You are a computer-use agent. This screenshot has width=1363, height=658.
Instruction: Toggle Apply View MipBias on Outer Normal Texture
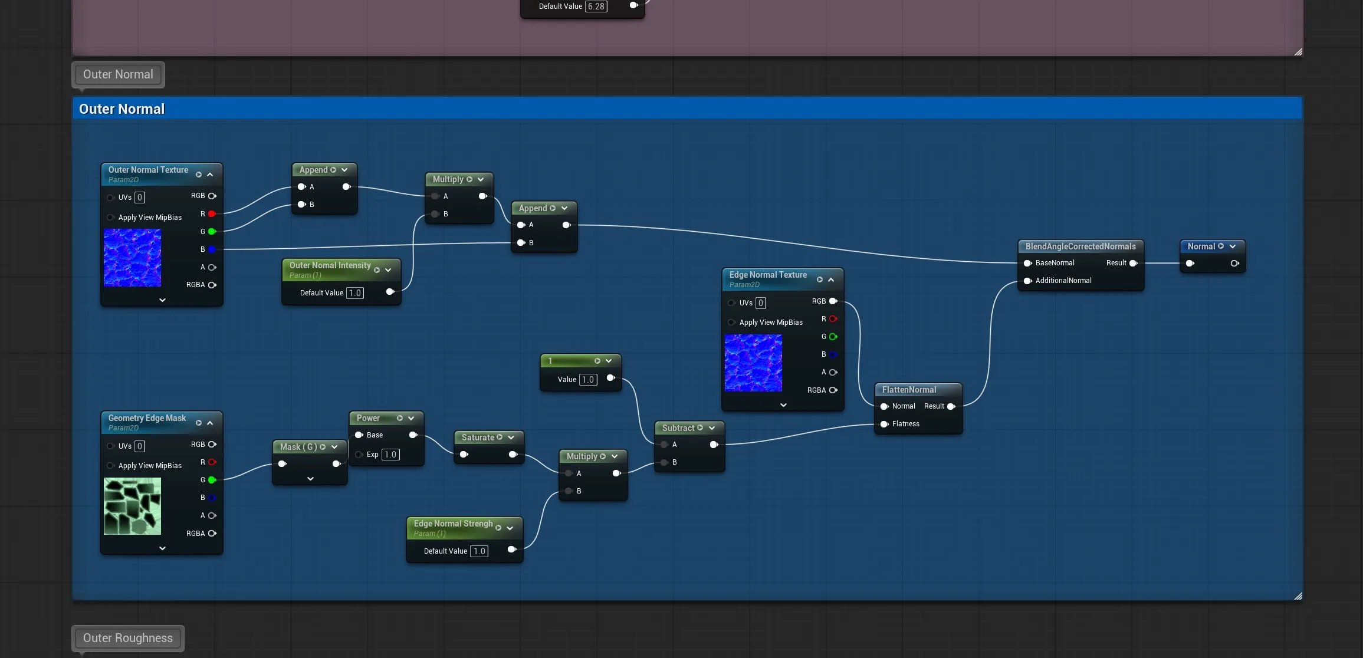(x=110, y=218)
